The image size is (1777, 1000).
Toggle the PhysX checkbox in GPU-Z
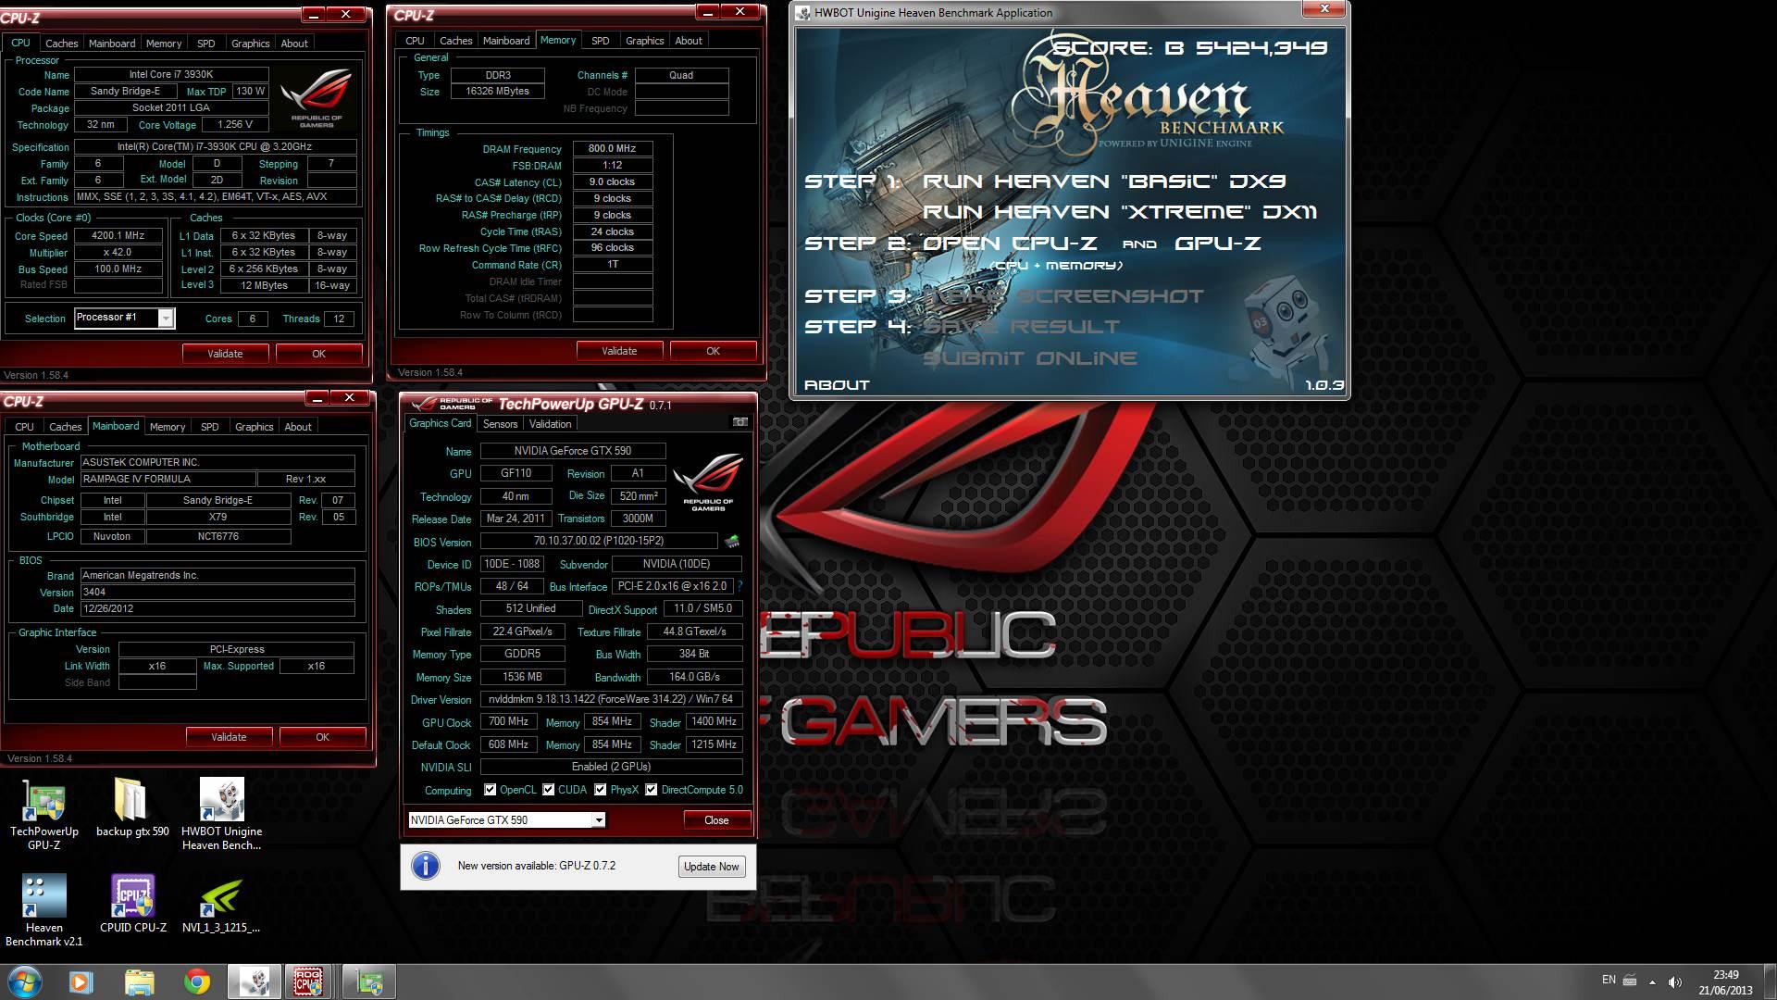click(601, 790)
